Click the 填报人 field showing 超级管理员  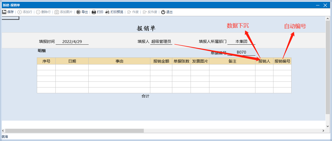click(x=161, y=42)
